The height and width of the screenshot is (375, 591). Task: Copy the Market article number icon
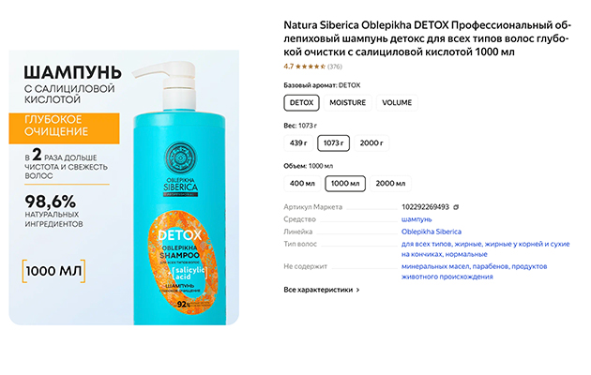coord(456,207)
